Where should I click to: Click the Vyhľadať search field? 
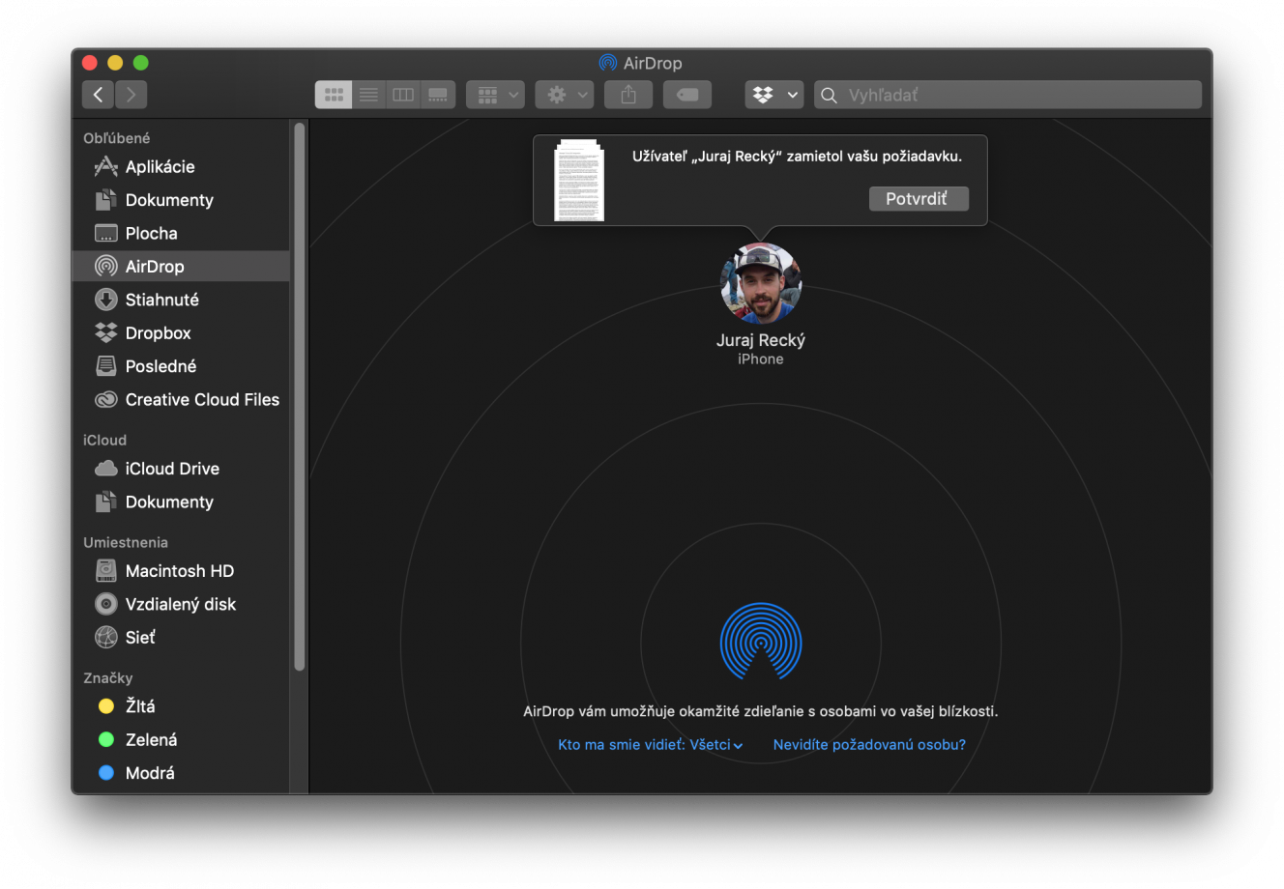click(1007, 95)
